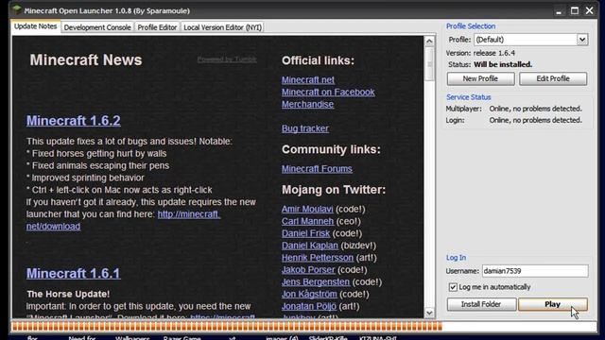The width and height of the screenshot is (605, 340).
Task: Open Carl Manneh's Twitter link
Action: [x=307, y=221]
